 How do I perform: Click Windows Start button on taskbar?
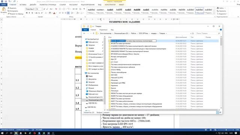2,133
